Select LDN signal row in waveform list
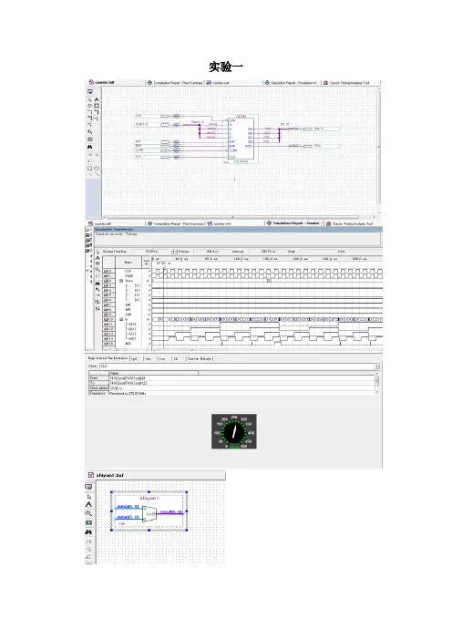 point(127,315)
